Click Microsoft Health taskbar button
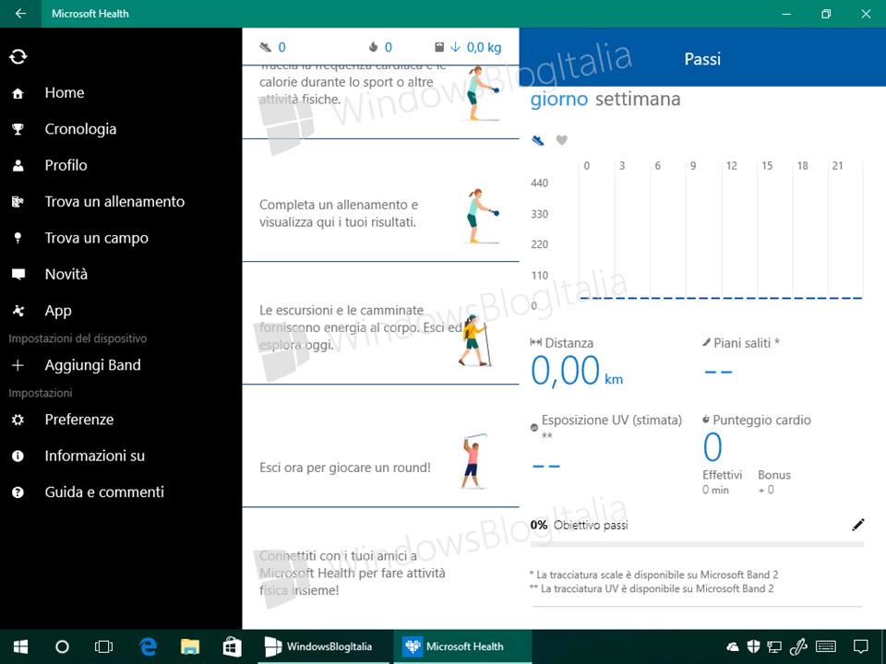 point(462,646)
